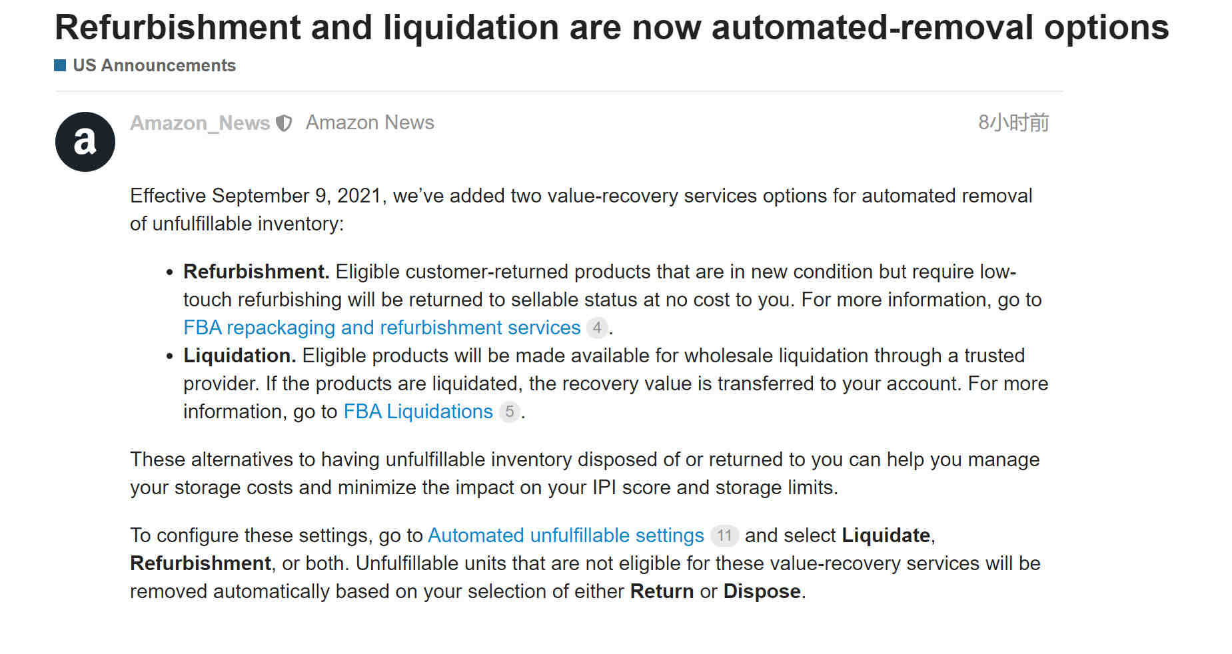Click the gray Amazon News user title
This screenshot has width=1232, height=654.
point(370,123)
